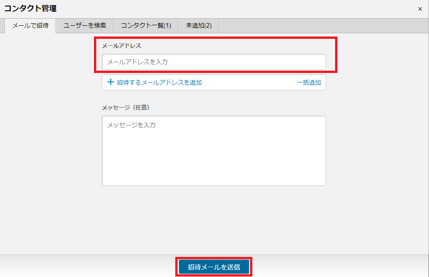Click empty space between add link and 一括追加
The width and height of the screenshot is (429, 277).
(x=248, y=82)
